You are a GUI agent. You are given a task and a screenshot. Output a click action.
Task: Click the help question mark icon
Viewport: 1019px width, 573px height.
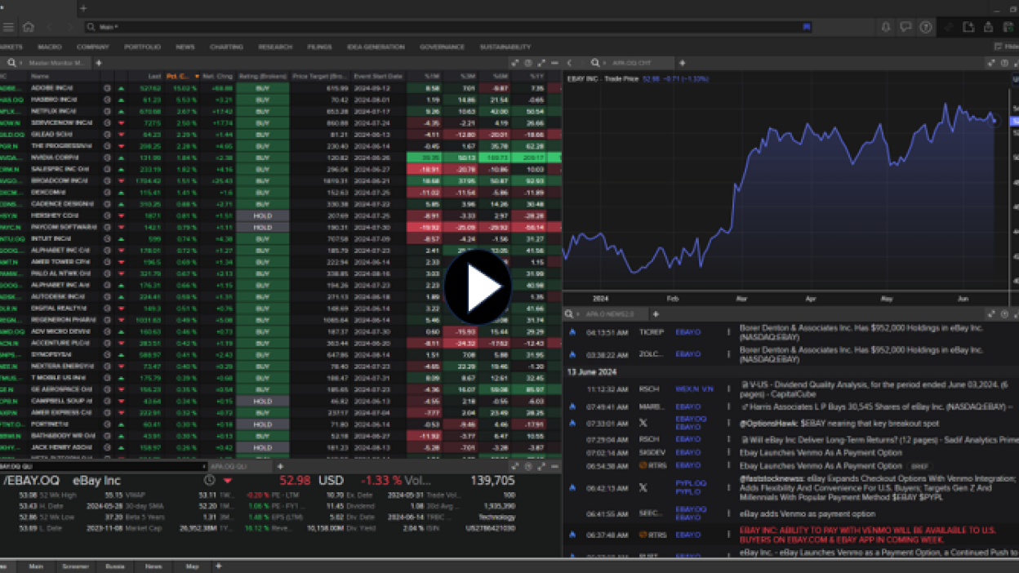point(925,27)
